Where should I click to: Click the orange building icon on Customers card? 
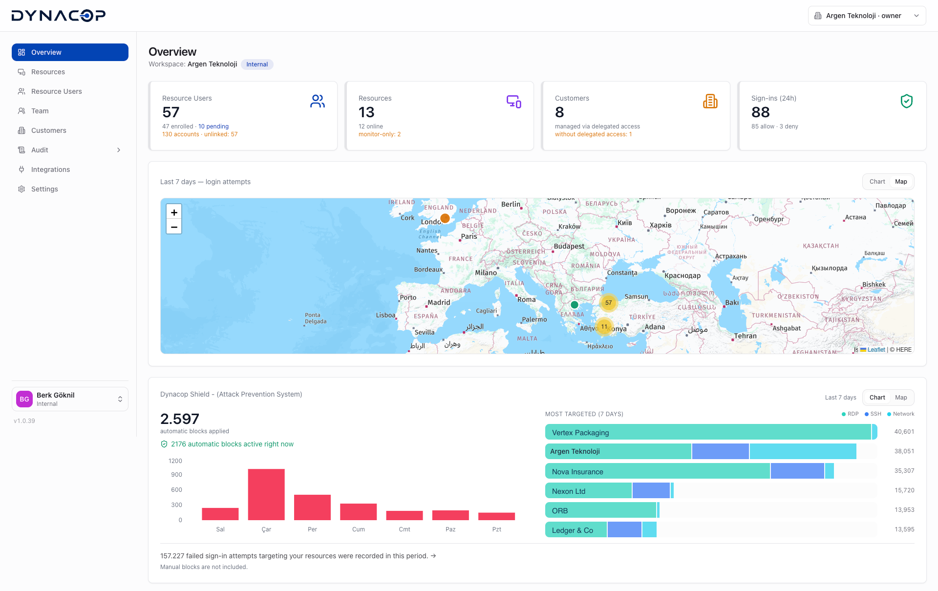[x=710, y=101]
